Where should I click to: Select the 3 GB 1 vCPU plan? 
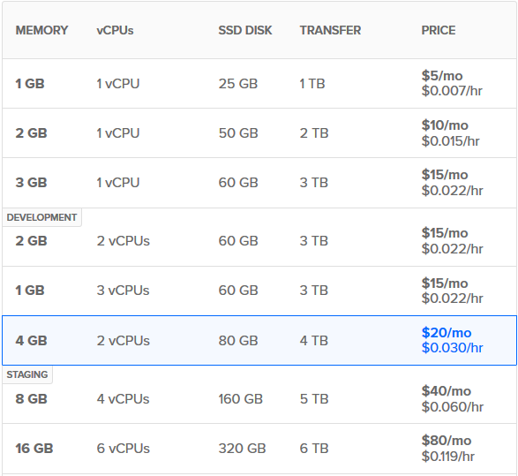(259, 183)
